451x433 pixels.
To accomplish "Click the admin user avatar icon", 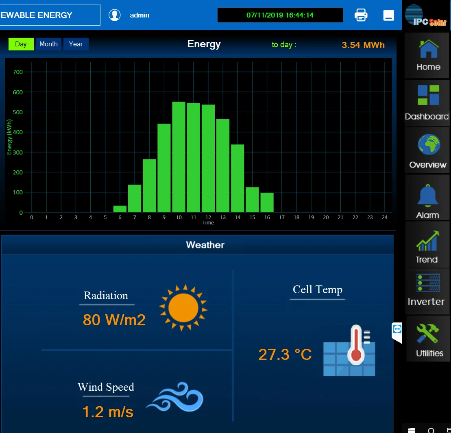I will (x=114, y=15).
